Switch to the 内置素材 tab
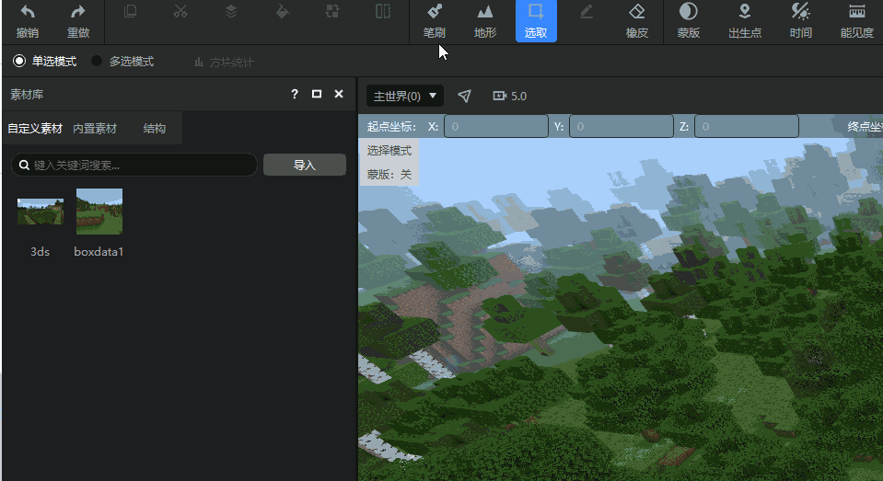 click(x=95, y=129)
